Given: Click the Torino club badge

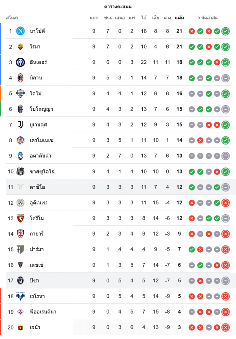Looking at the screenshot, I should point(20,218).
